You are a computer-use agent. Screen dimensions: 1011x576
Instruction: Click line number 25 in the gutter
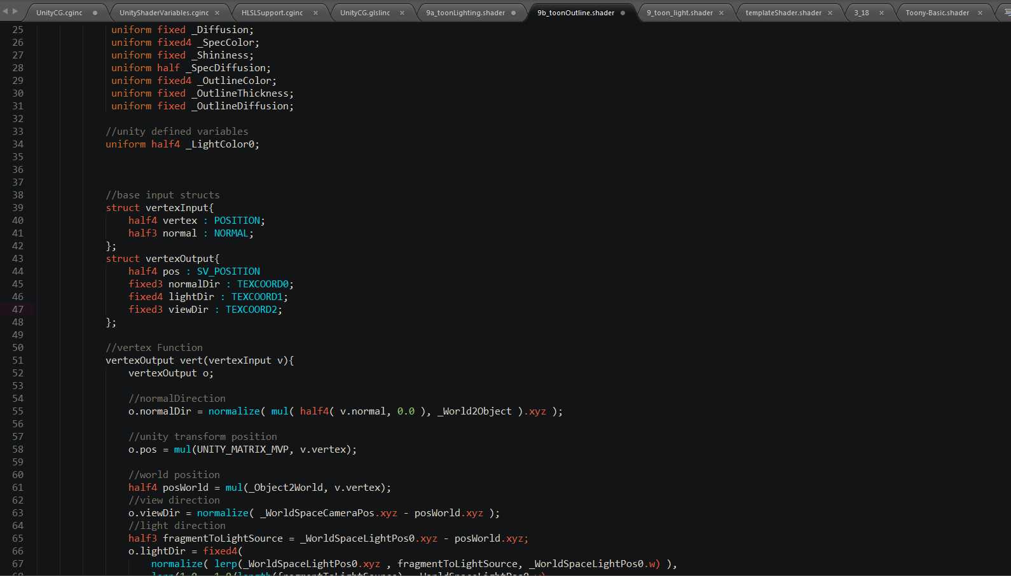[x=18, y=30]
